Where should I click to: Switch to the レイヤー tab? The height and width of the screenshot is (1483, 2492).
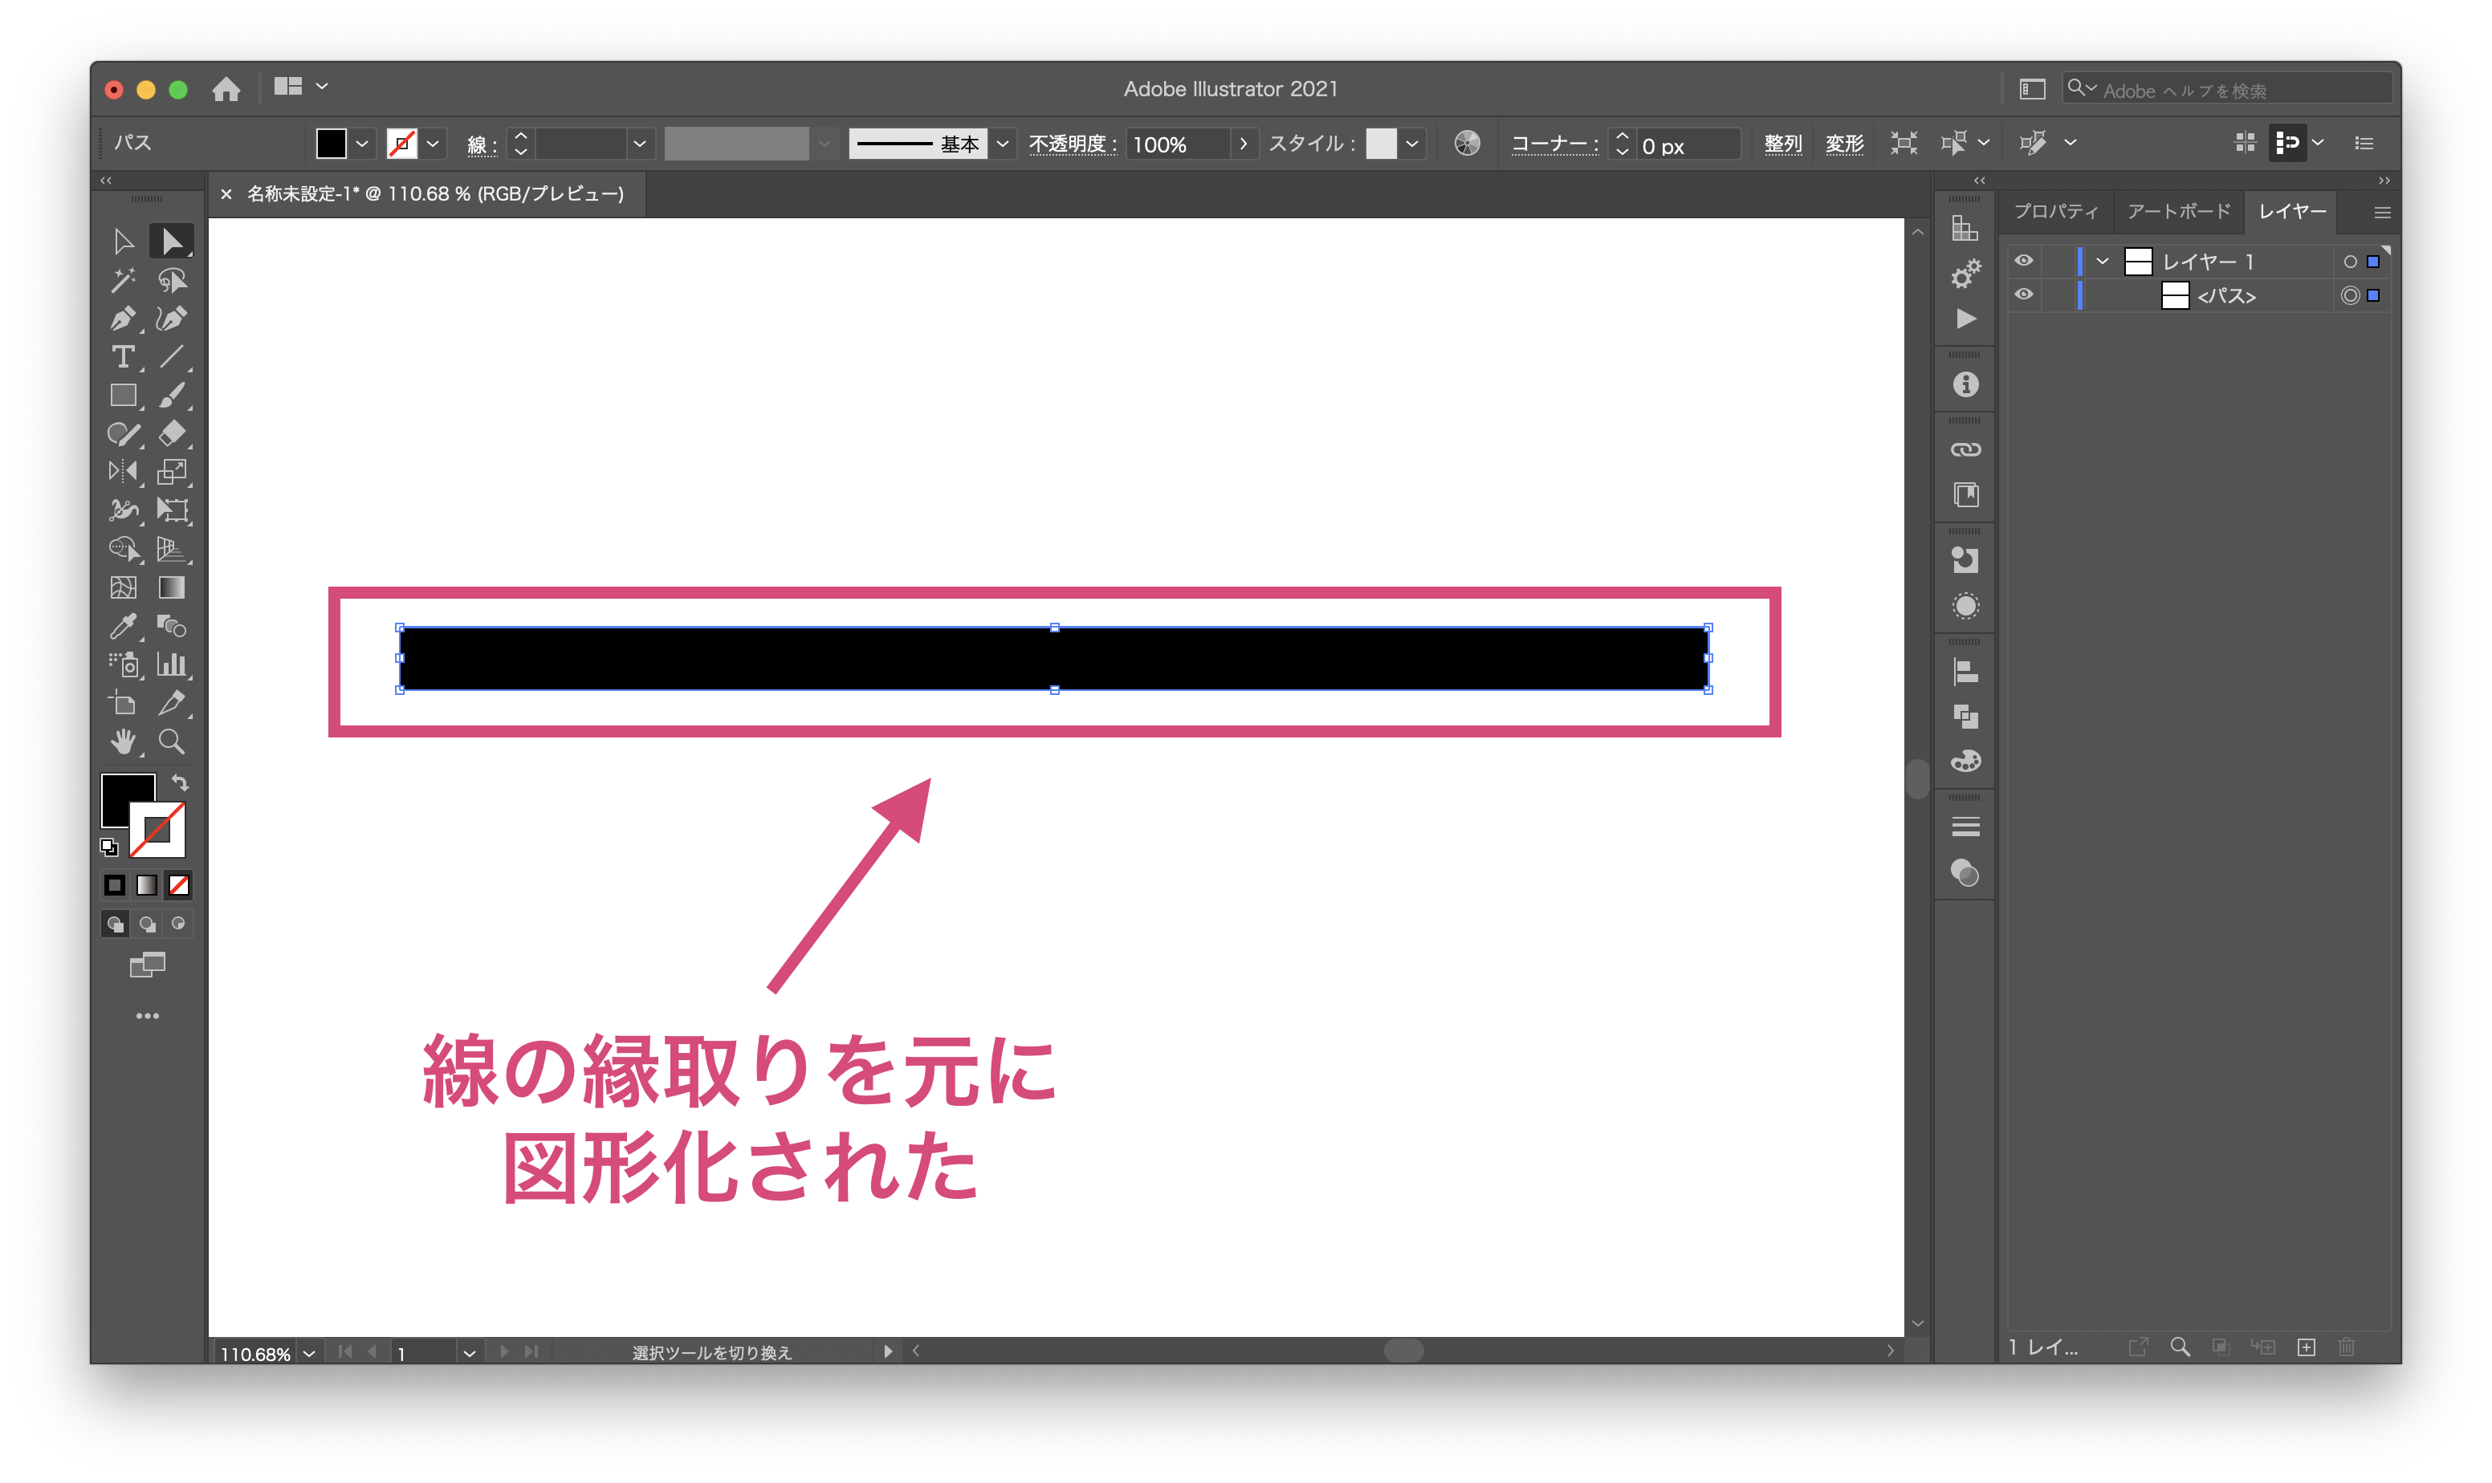[x=2292, y=212]
